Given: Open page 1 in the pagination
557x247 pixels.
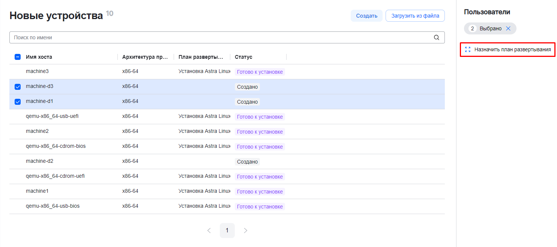Looking at the screenshot, I should click(227, 231).
